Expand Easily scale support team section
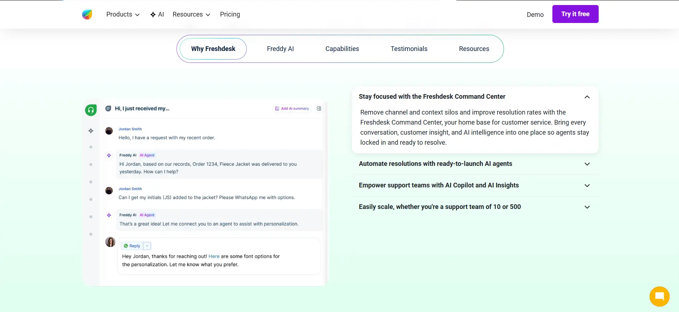This screenshot has height=312, width=679. click(x=475, y=207)
